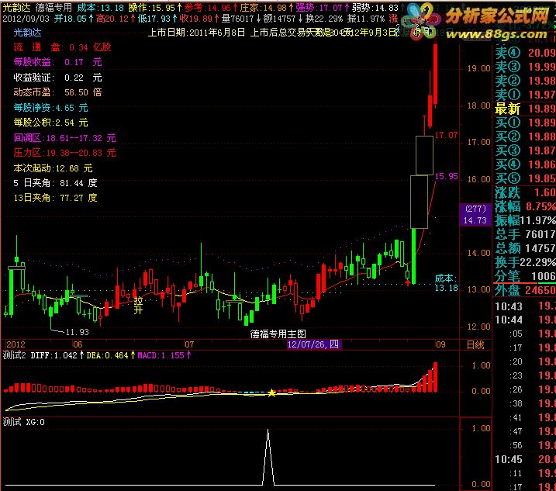Click the 10:43 tick trade row

525,306
